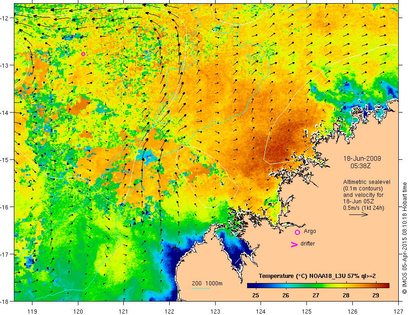Click the date text '18-Jun-2009'
408x315 pixels.
point(362,158)
